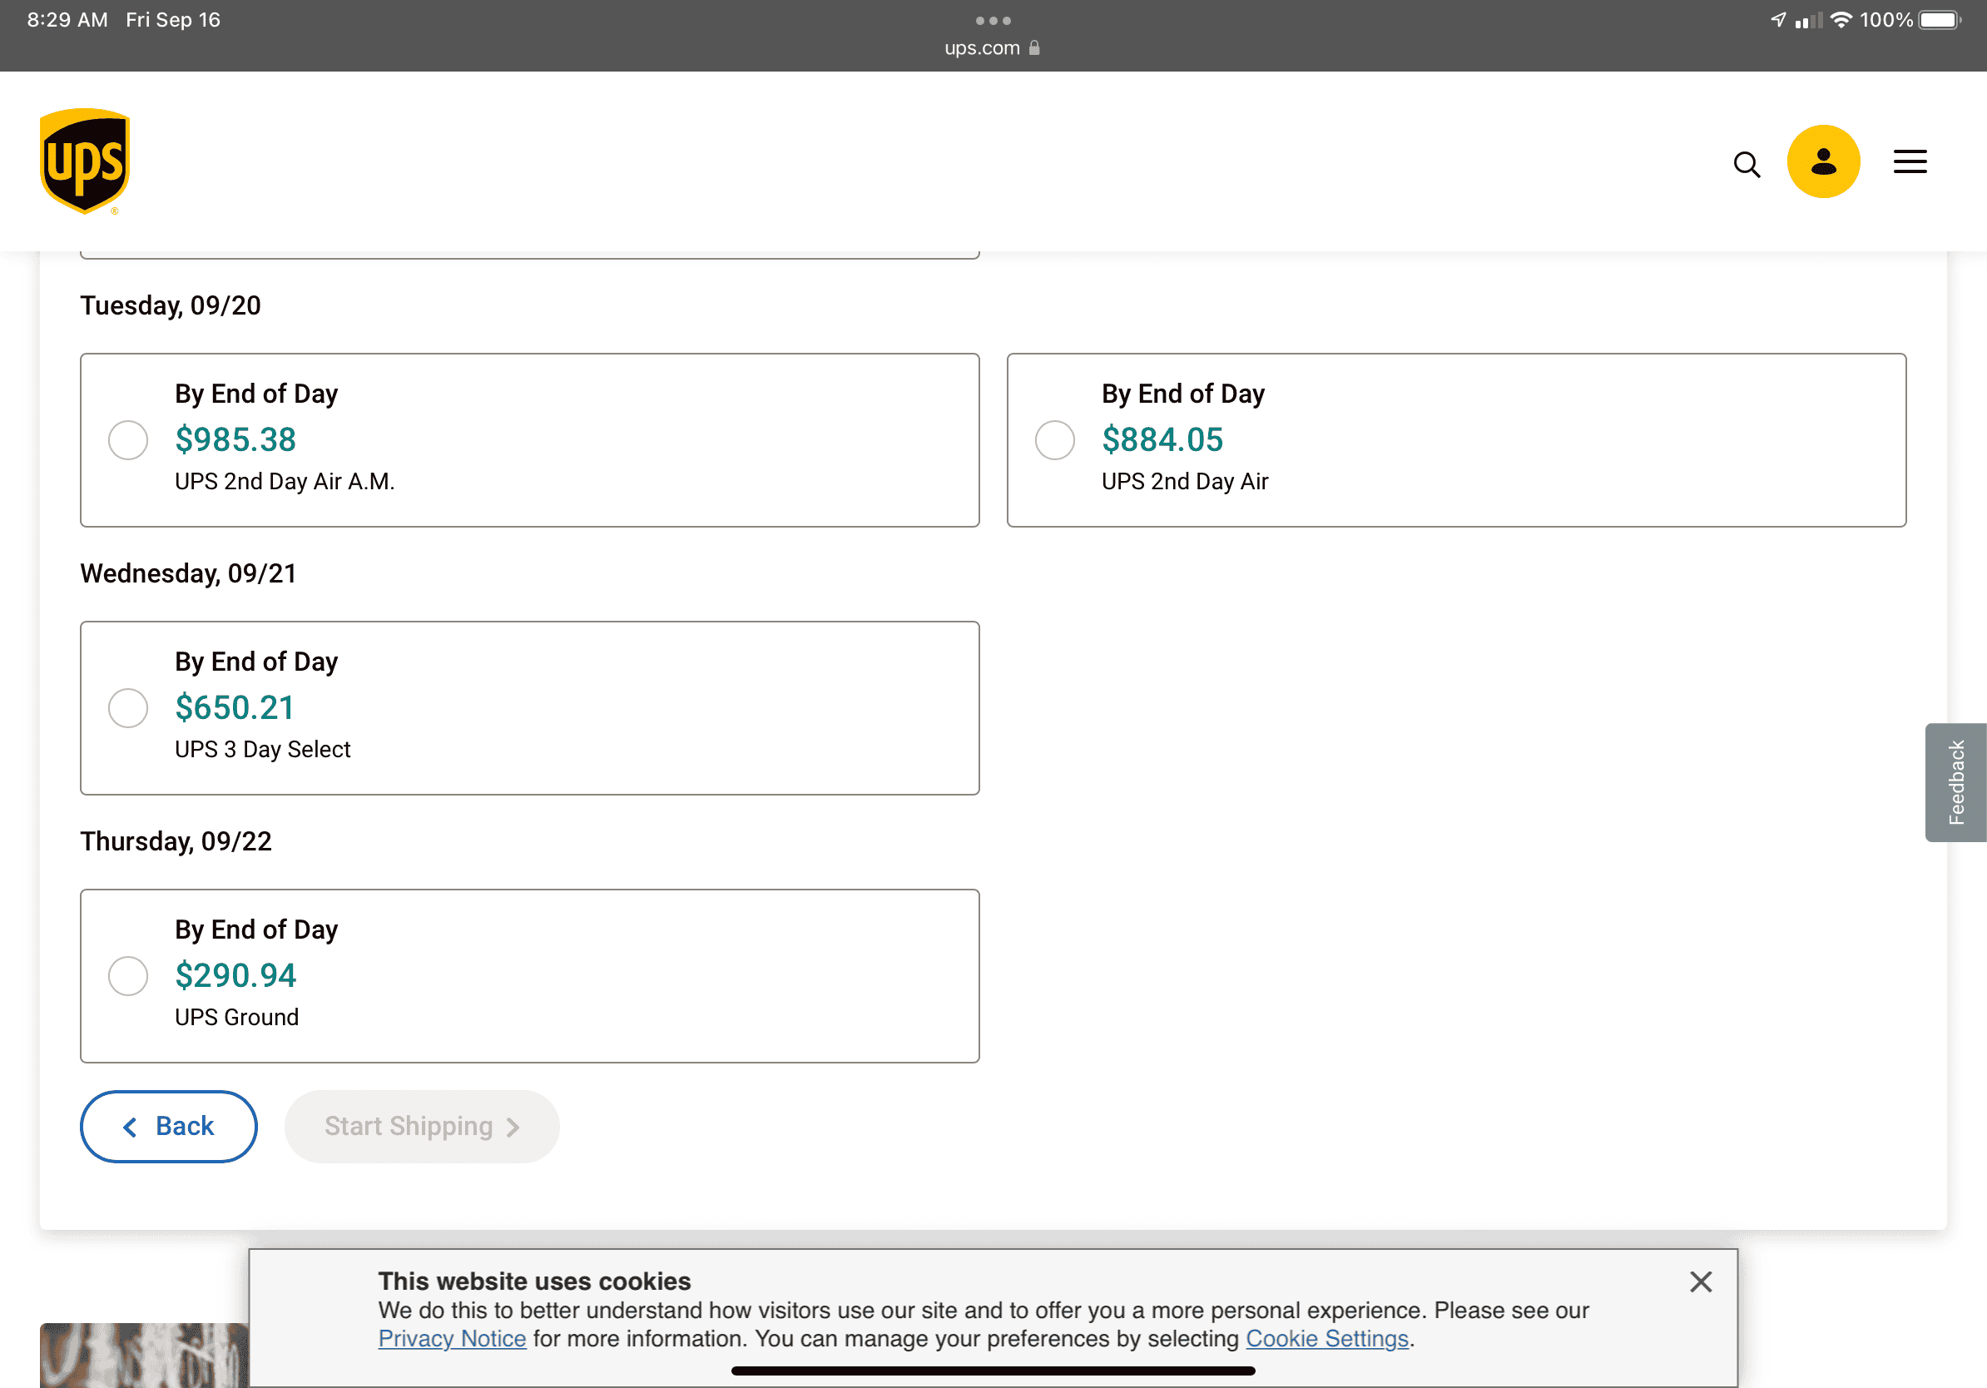
Task: Tap the battery indicator in status bar
Action: (x=1940, y=20)
